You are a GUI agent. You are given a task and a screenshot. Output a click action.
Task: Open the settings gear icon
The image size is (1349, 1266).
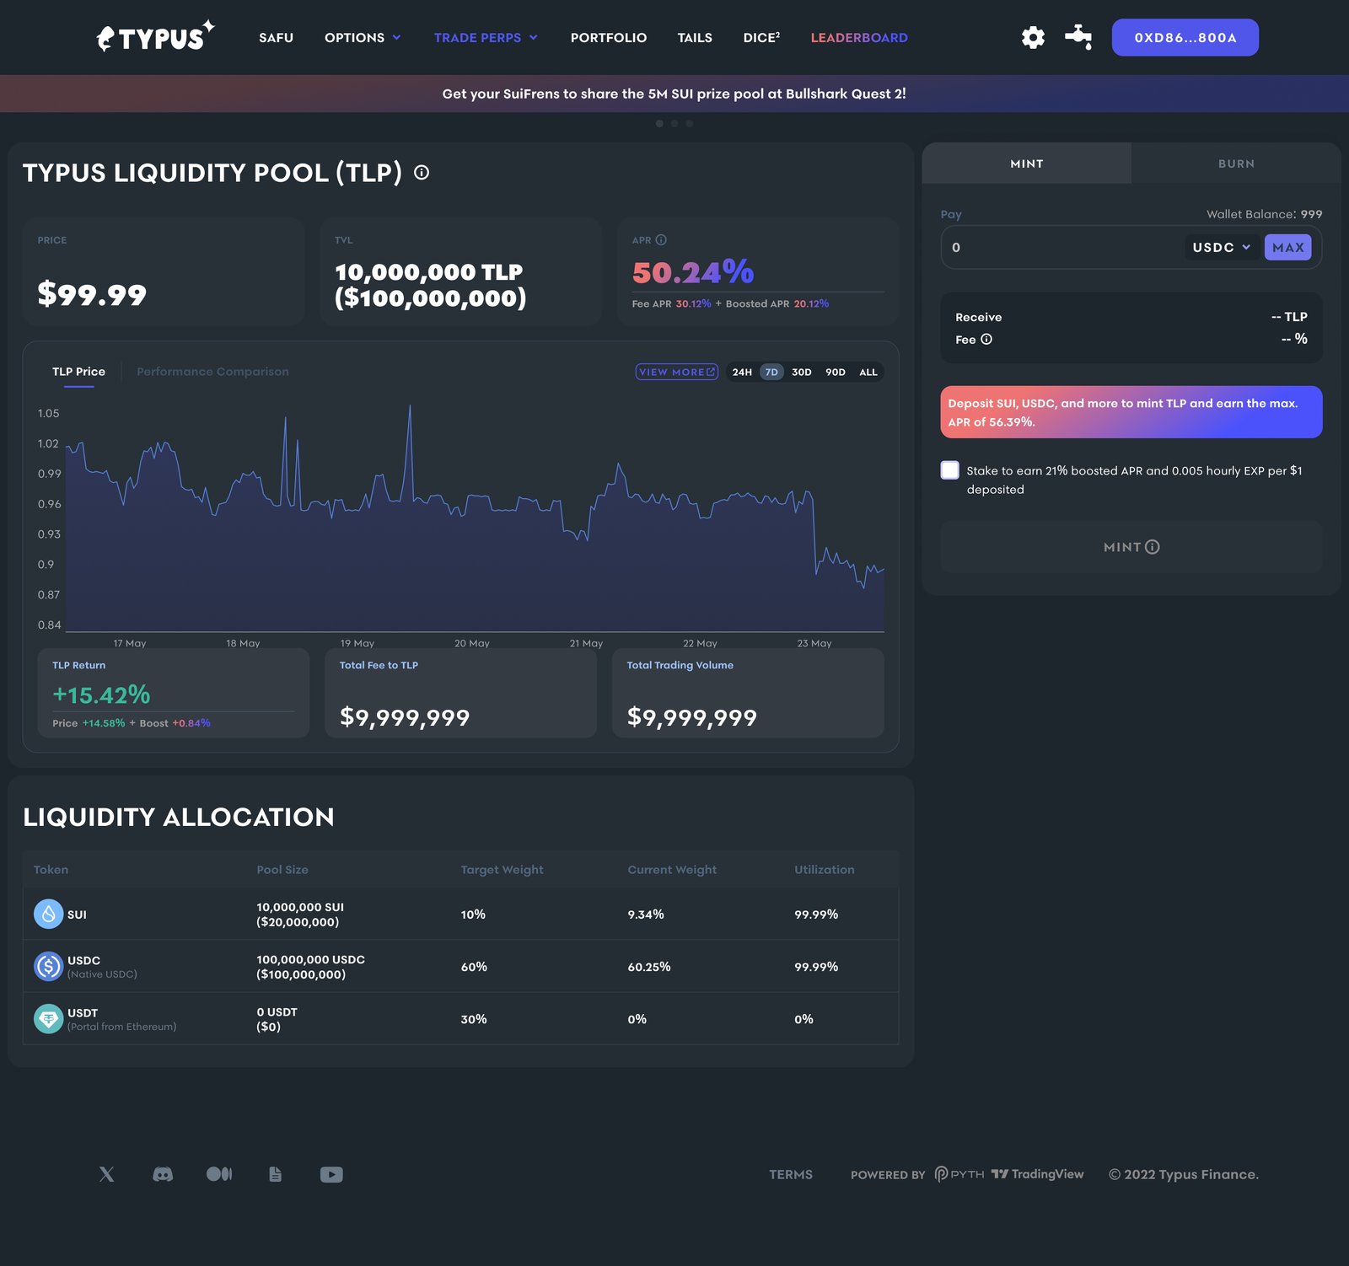point(1033,37)
